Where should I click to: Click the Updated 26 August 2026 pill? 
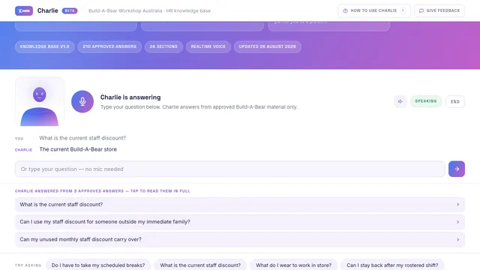point(268,46)
